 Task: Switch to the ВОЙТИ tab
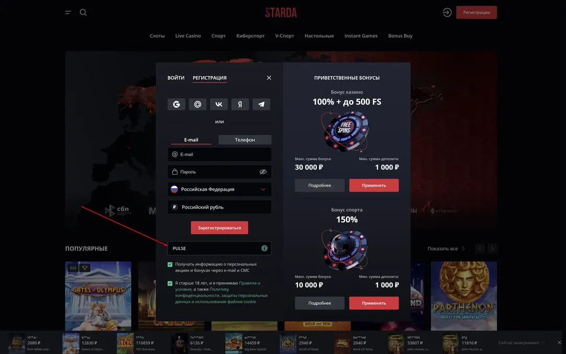click(176, 78)
